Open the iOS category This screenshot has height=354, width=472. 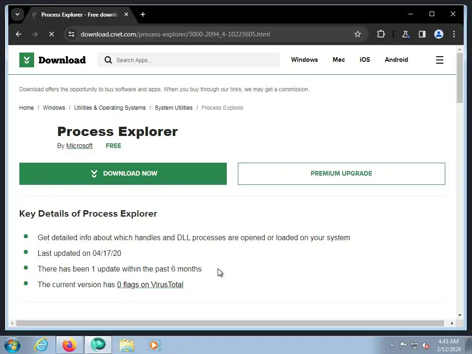365,59
